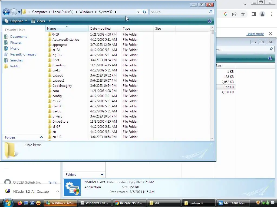
Task: Open Documents favorite link
Action: pyautogui.click(x=18, y=37)
